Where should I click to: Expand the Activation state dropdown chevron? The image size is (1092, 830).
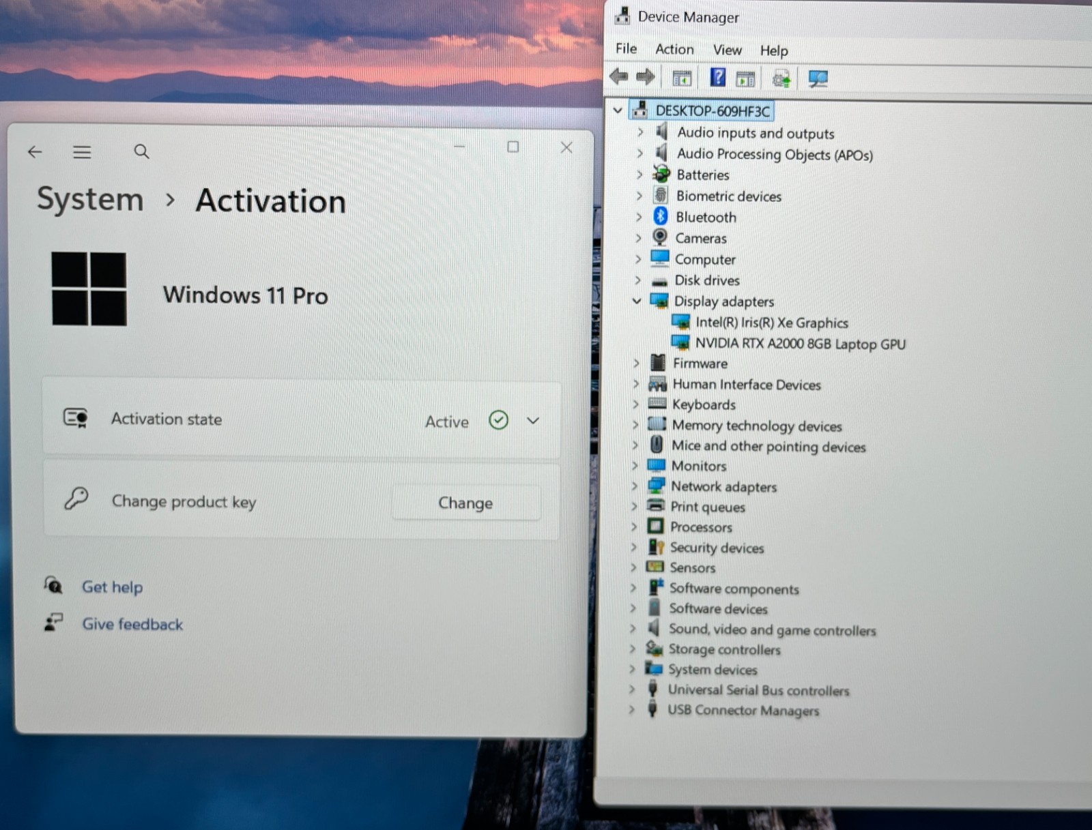pos(533,420)
